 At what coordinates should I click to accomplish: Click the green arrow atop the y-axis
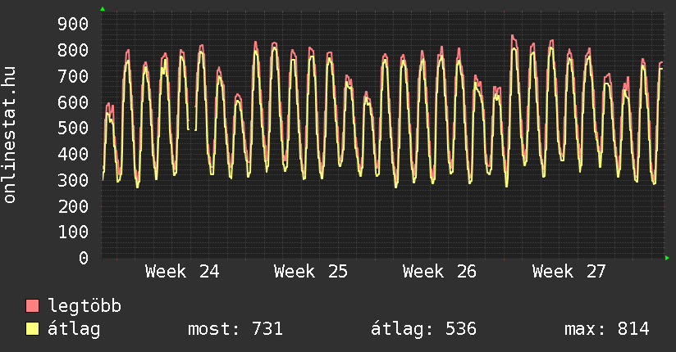click(103, 9)
